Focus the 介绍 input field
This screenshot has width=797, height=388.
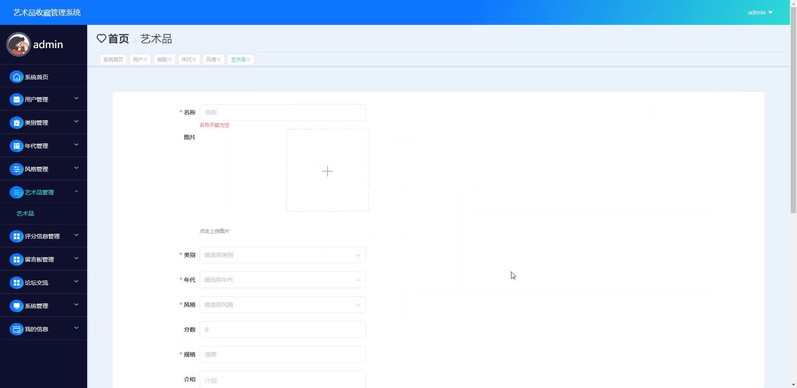tap(282, 380)
